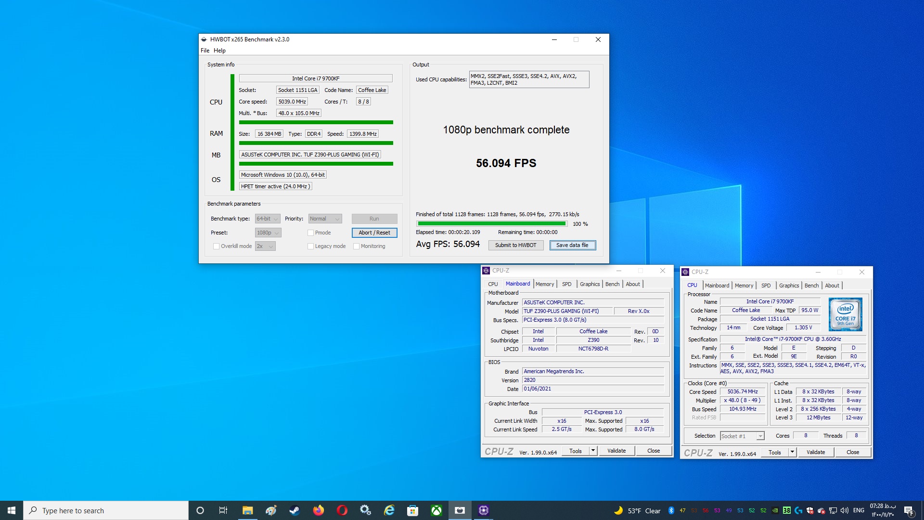This screenshot has width=924, height=520.
Task: Toggle the Overkill mode checkbox
Action: coord(216,246)
